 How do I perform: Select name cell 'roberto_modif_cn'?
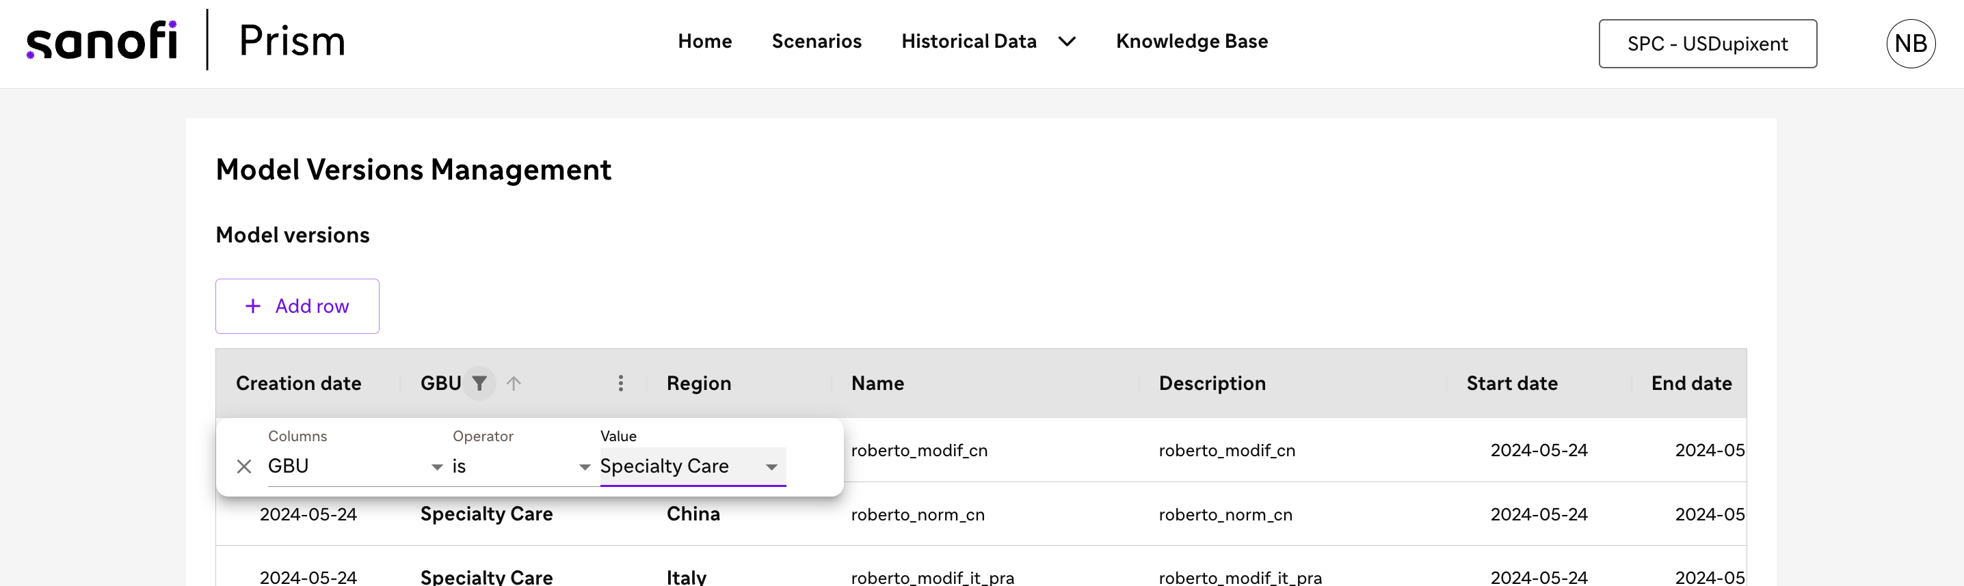(x=918, y=451)
